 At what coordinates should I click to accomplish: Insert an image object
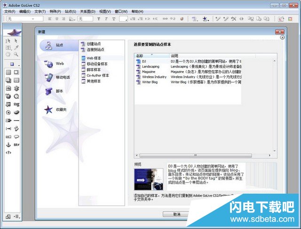click(x=8, y=88)
